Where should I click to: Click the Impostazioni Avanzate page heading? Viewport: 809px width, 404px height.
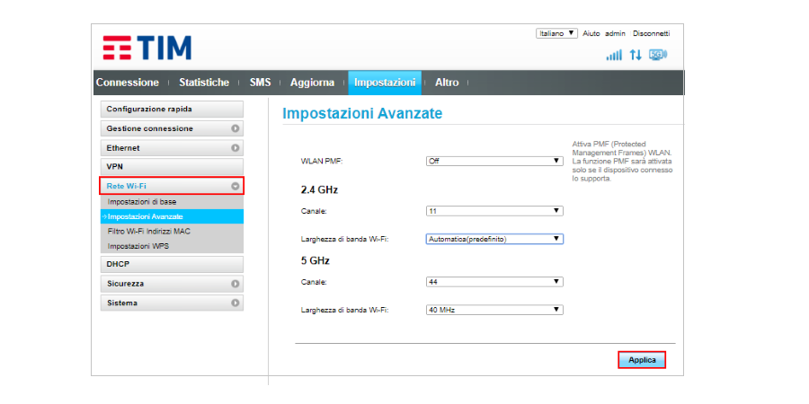pyautogui.click(x=362, y=113)
